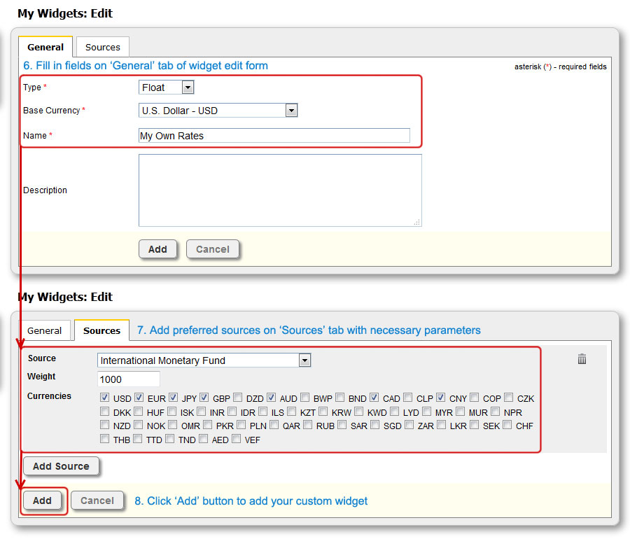Check the IDR currency checkbox
The image size is (630, 560).
(232, 412)
